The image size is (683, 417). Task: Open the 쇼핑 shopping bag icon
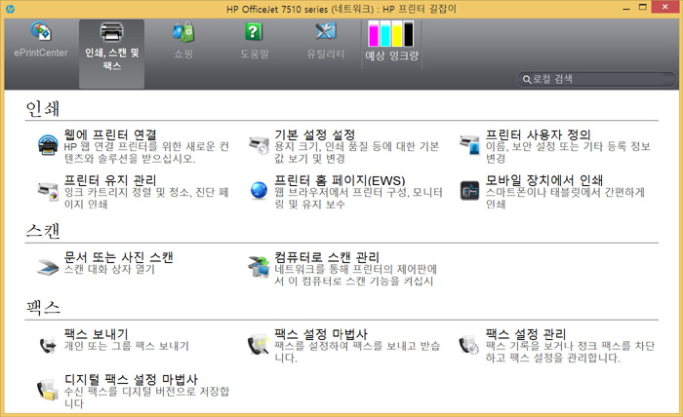183,32
